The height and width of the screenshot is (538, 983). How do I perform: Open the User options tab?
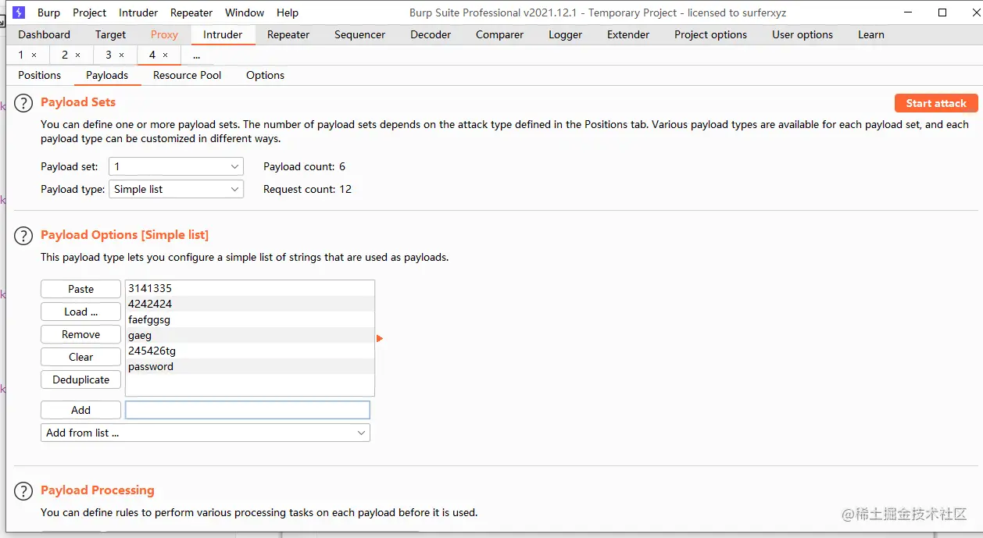pos(802,34)
